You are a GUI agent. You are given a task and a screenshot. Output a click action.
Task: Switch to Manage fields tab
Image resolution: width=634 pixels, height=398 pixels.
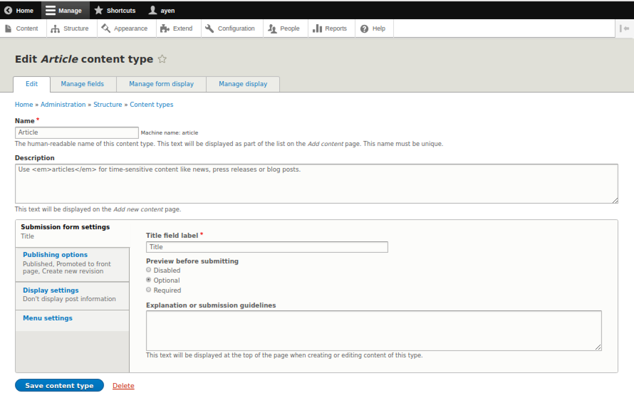82,84
